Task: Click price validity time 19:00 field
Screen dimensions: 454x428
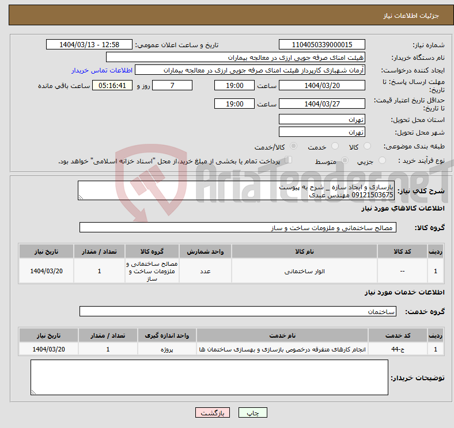Action: pos(234,104)
